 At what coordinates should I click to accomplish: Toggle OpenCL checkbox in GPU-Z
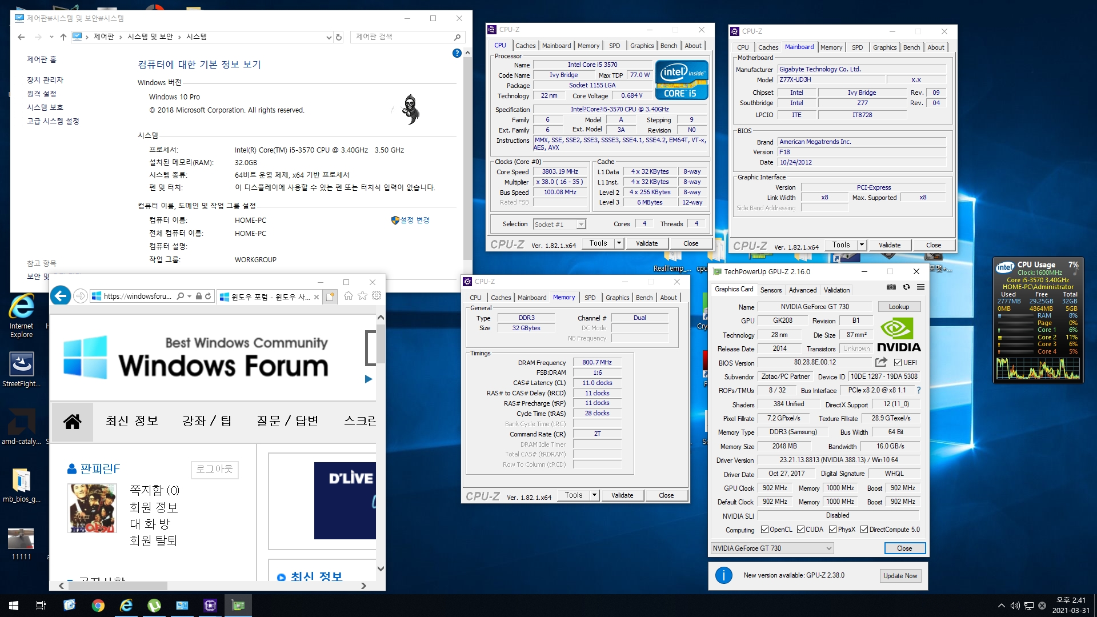(x=764, y=530)
